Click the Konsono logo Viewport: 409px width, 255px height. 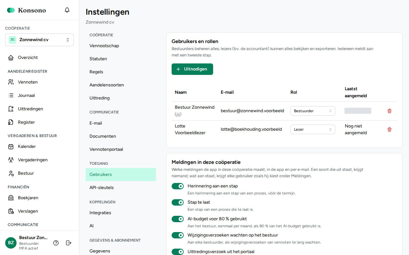click(x=27, y=10)
